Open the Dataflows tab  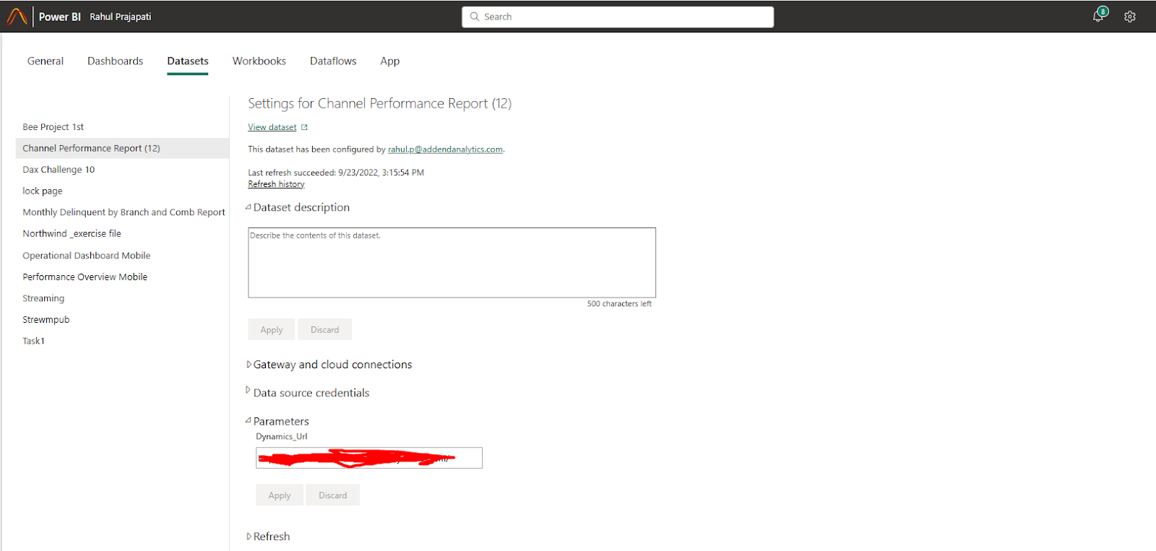(333, 61)
